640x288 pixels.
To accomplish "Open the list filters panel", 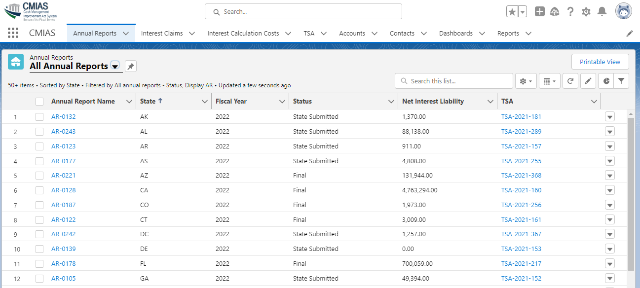I will point(621,81).
